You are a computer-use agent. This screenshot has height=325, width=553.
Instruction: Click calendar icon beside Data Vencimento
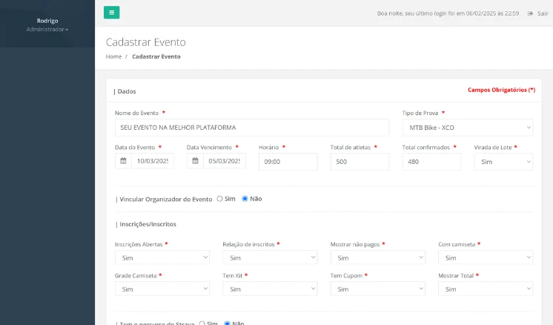pos(195,161)
